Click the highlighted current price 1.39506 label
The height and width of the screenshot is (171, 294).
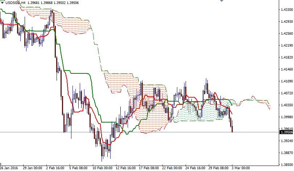(286, 132)
